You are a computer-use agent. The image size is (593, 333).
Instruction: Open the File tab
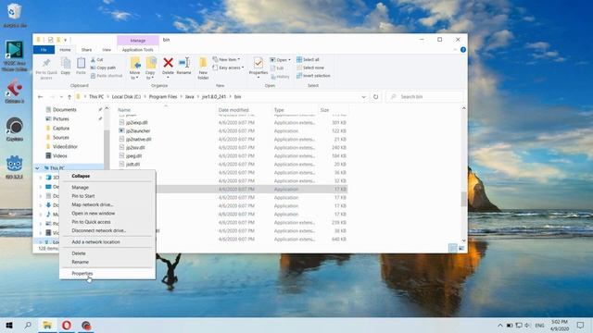coord(44,50)
